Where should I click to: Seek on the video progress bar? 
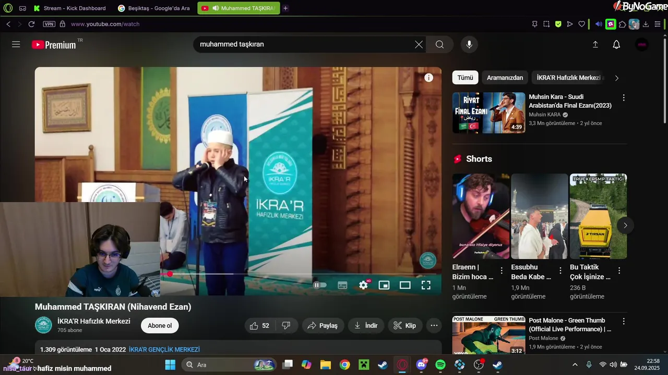point(300,274)
